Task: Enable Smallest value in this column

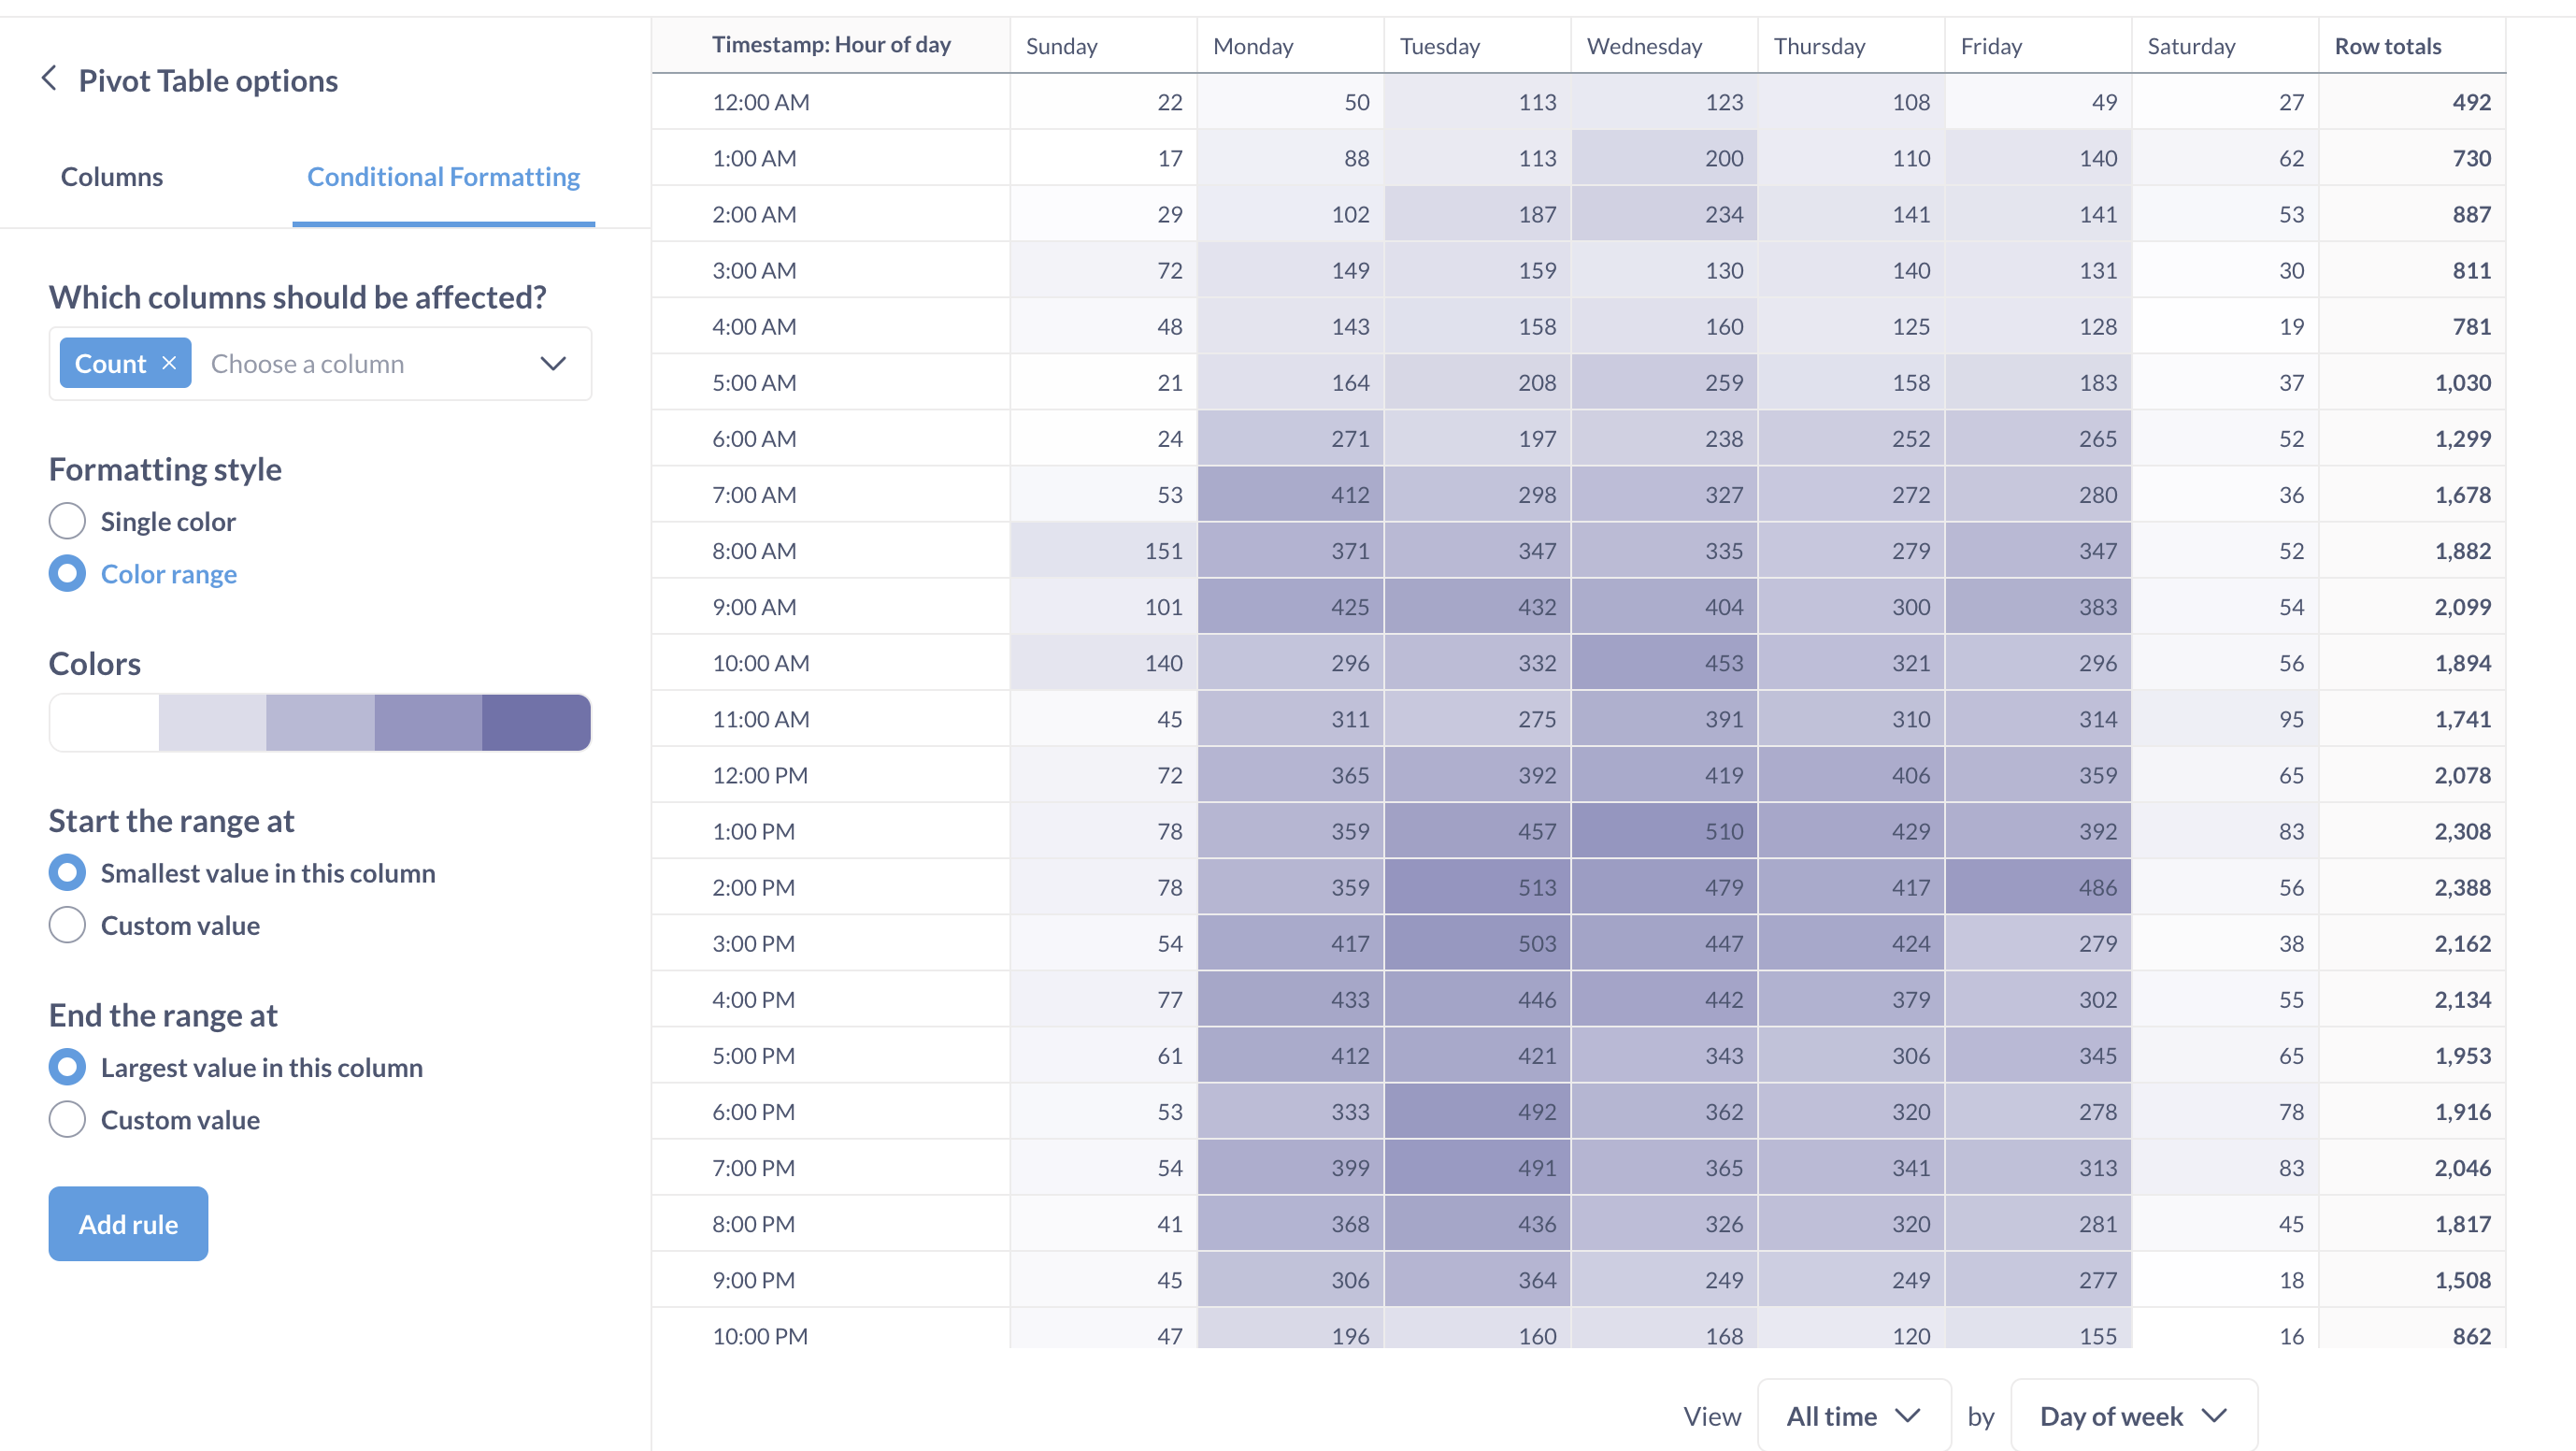Action: pyautogui.click(x=67, y=872)
